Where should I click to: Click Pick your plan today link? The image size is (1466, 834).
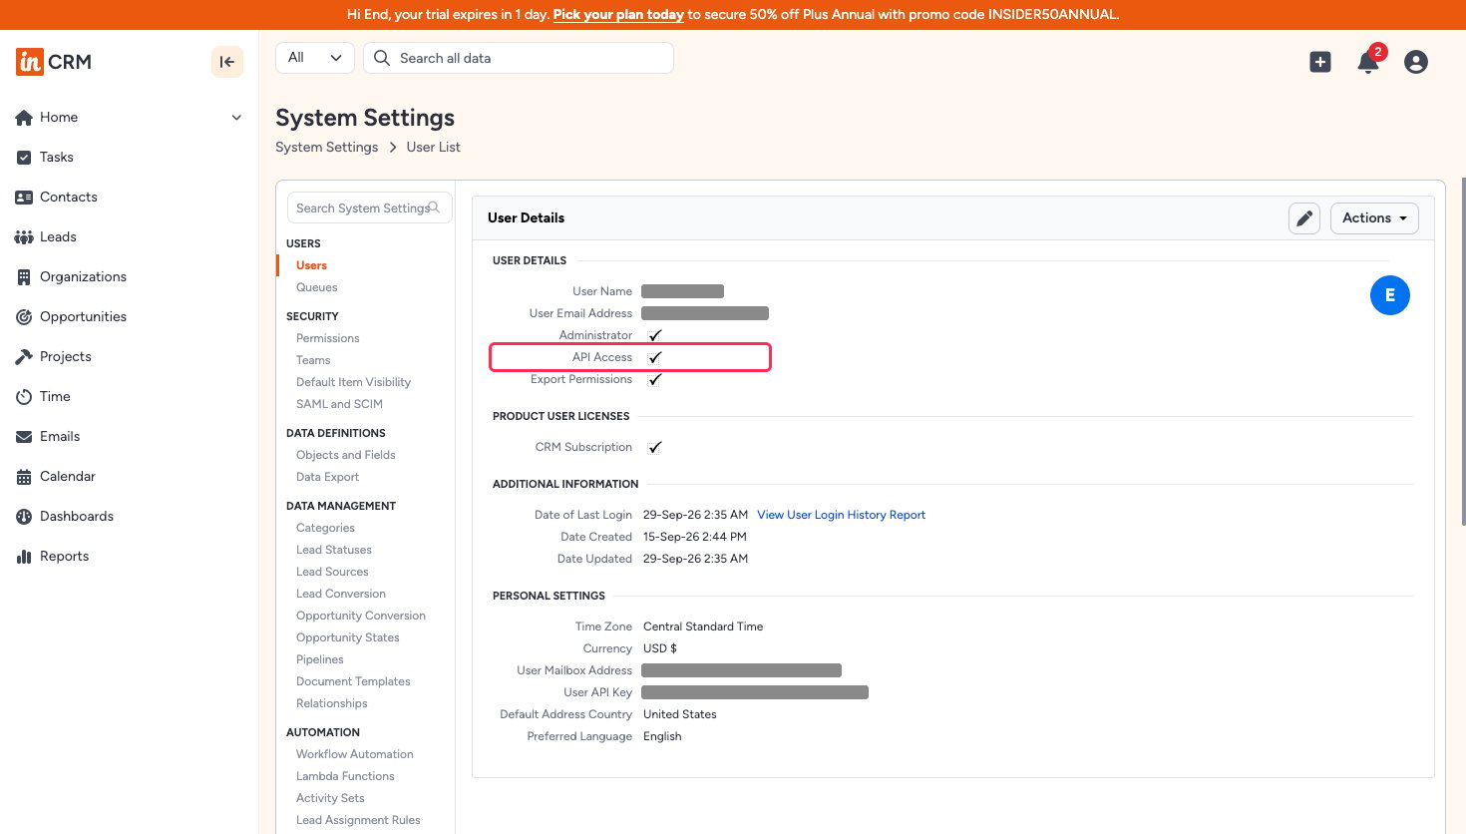pos(618,14)
